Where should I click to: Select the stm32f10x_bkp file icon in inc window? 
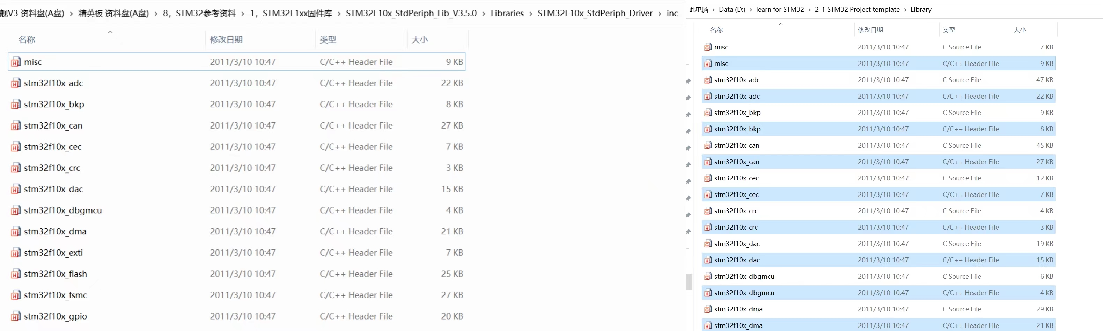pos(16,104)
